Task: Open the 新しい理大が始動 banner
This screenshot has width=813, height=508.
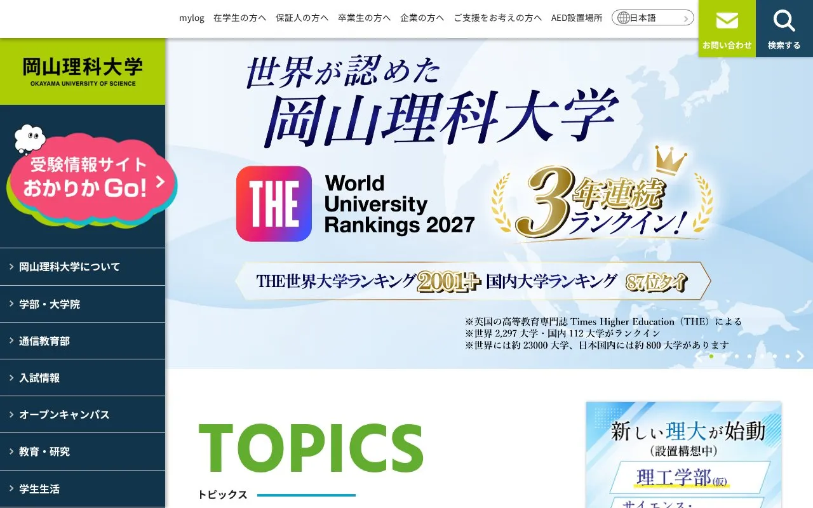Action: tap(684, 455)
